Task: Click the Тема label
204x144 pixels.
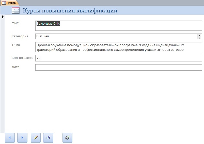Action: (16, 45)
